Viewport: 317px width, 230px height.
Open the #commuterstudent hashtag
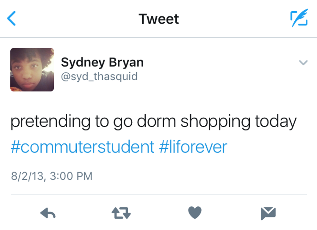point(82,147)
